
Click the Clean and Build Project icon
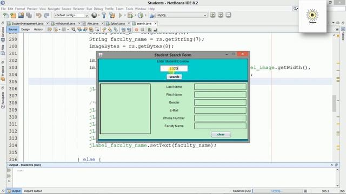[112, 16]
